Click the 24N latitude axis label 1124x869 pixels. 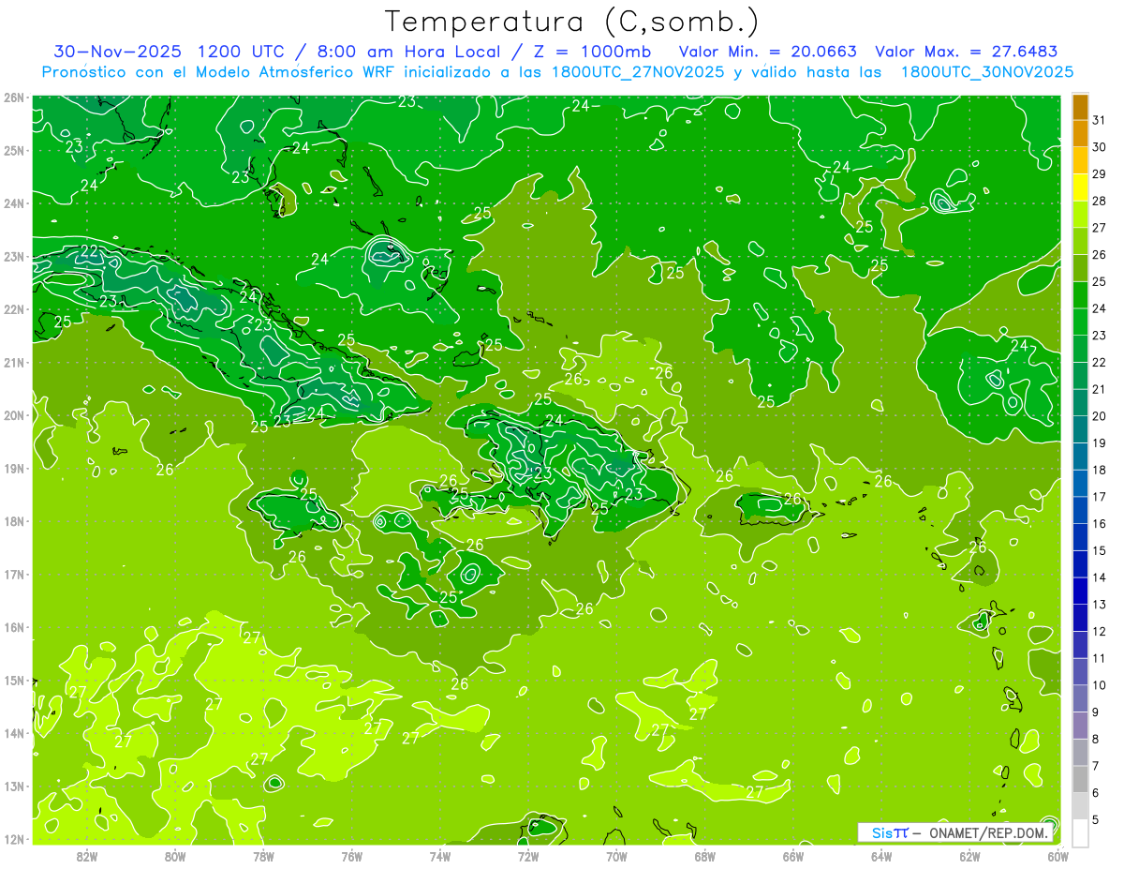point(14,203)
